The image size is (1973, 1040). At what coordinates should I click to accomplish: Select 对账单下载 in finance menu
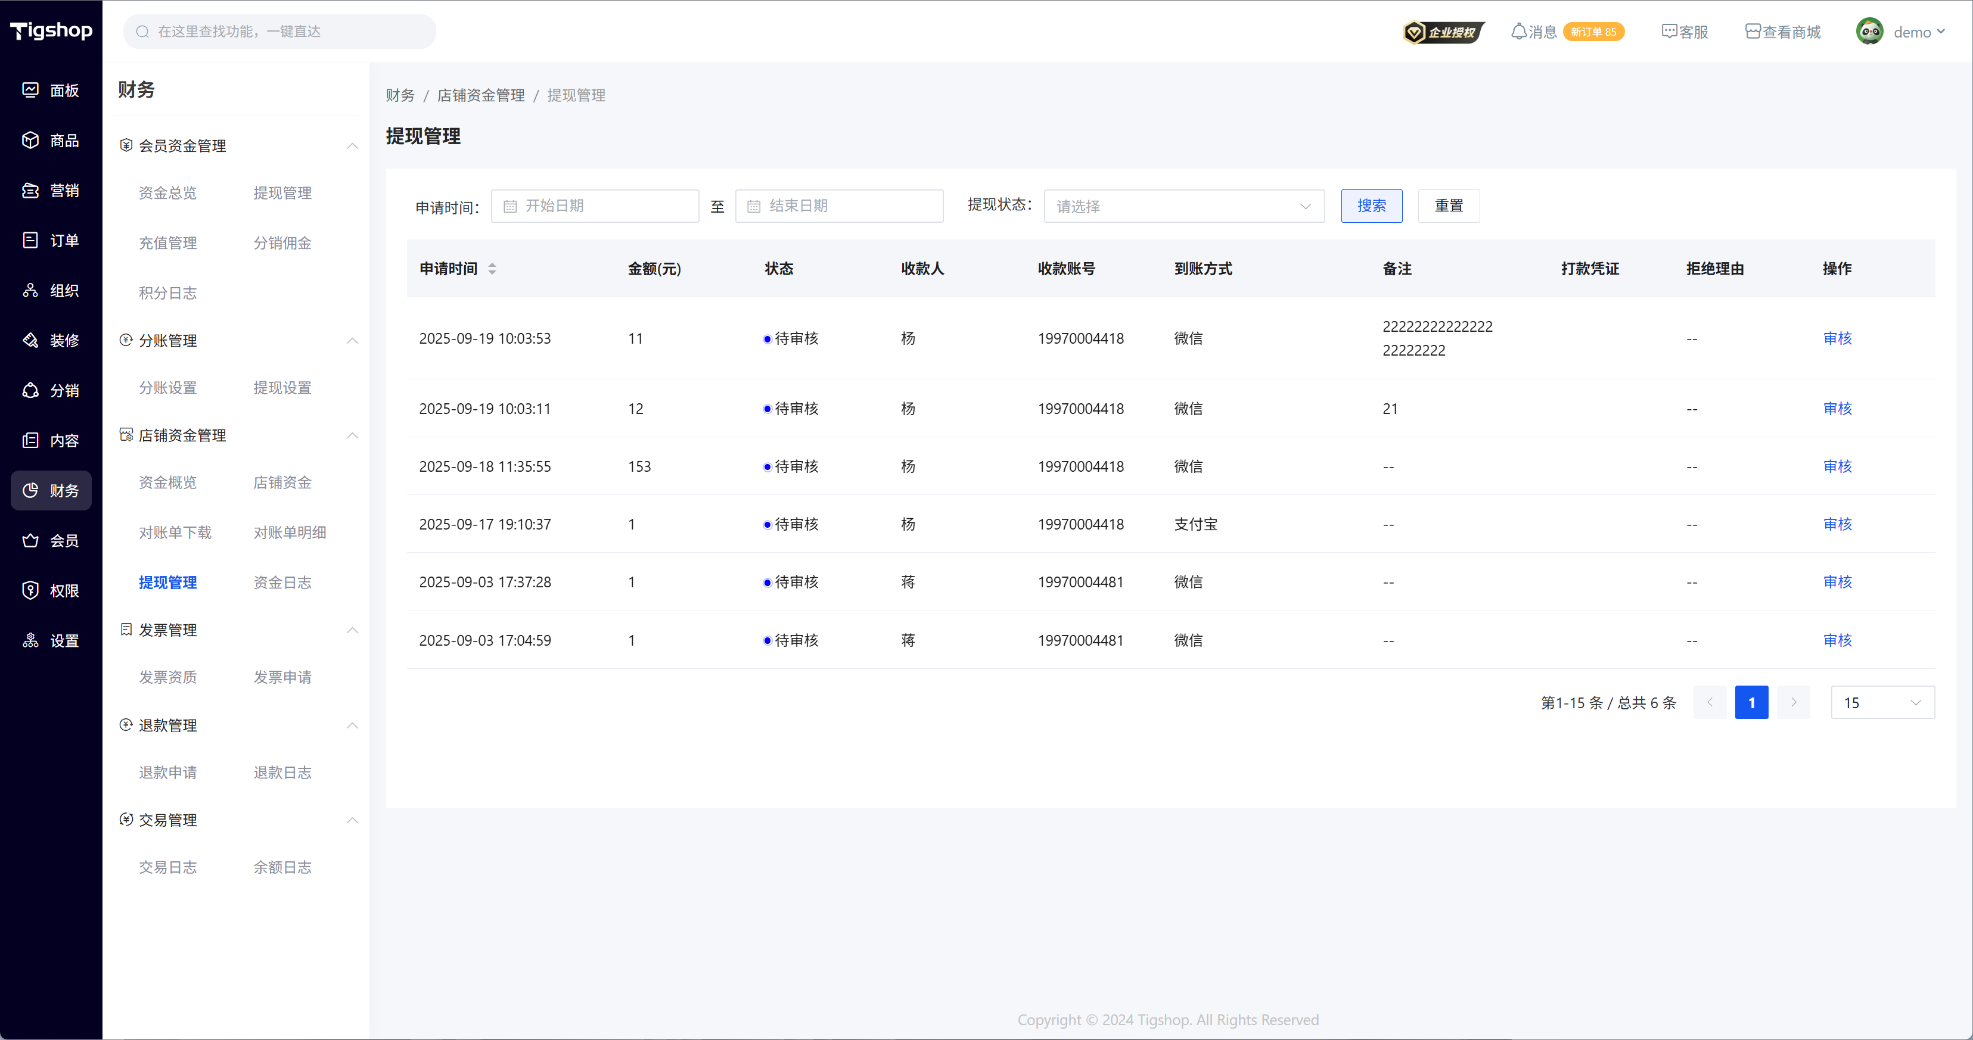point(175,533)
